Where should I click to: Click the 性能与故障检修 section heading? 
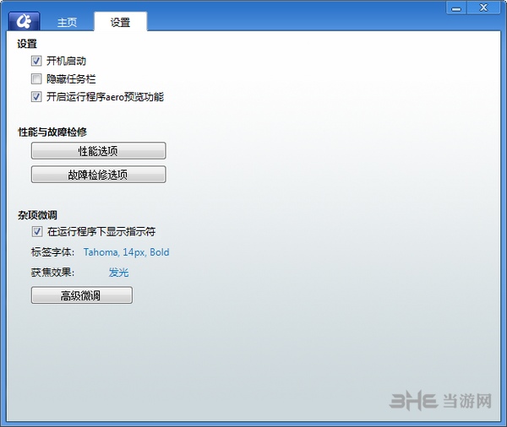click(52, 132)
